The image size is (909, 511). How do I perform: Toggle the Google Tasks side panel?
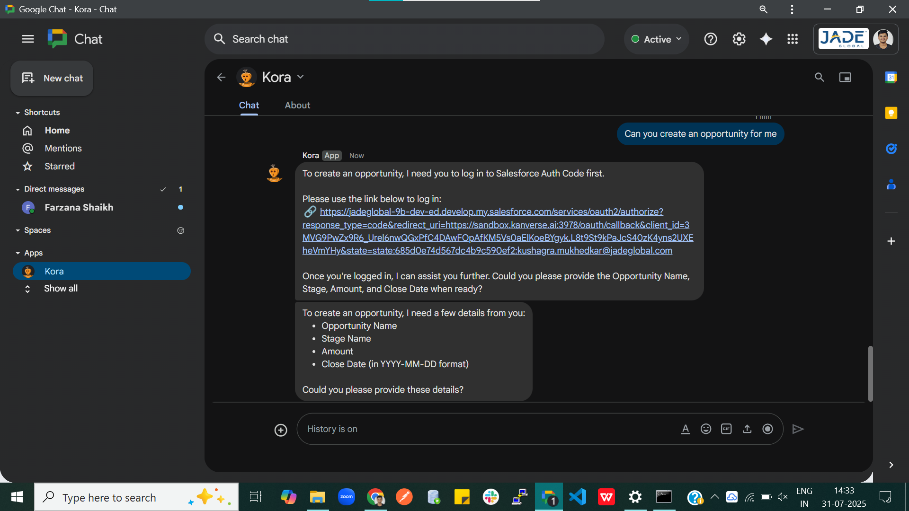tap(891, 149)
